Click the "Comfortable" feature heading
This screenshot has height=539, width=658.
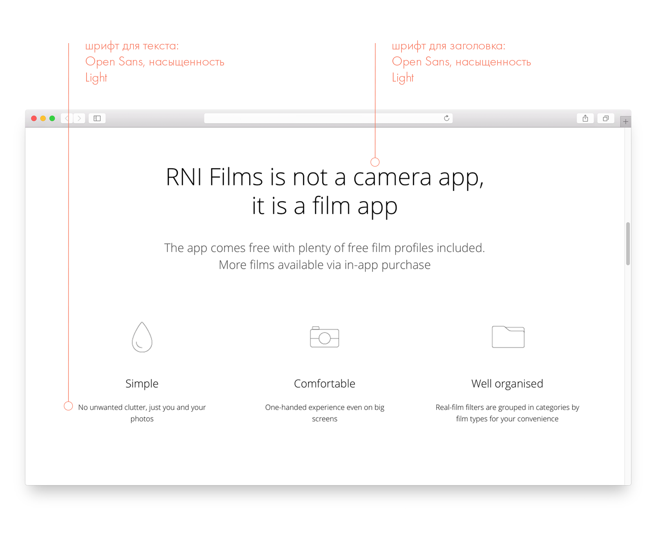(x=325, y=383)
